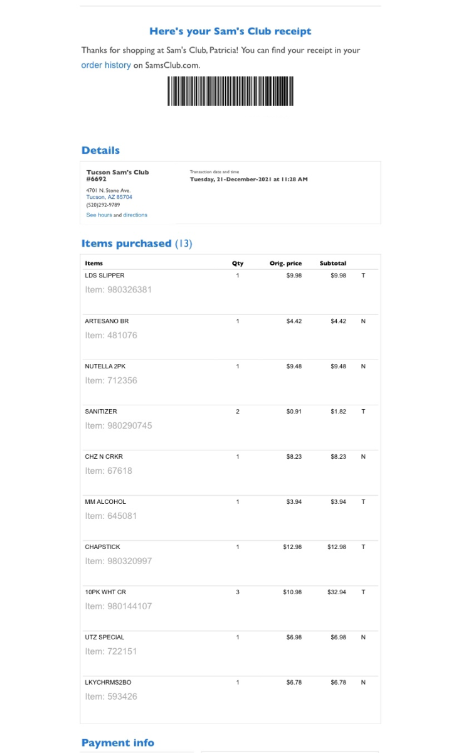Click the MM ALCOHOL item name

[105, 502]
